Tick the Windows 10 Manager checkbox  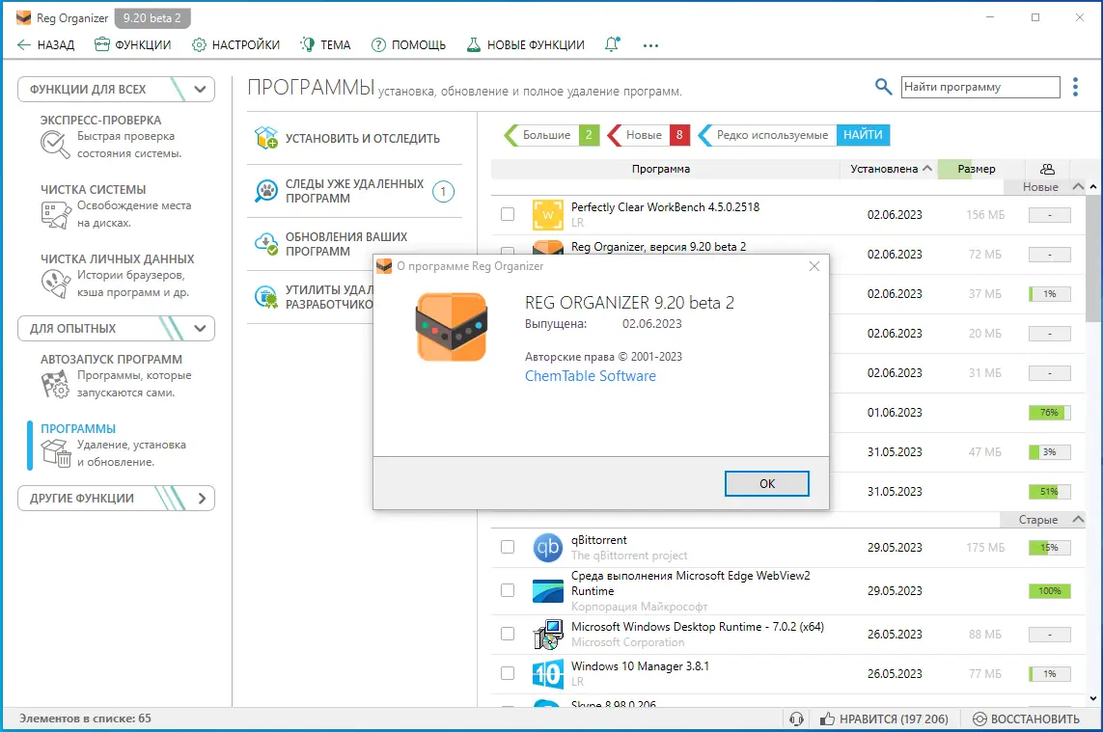click(508, 673)
